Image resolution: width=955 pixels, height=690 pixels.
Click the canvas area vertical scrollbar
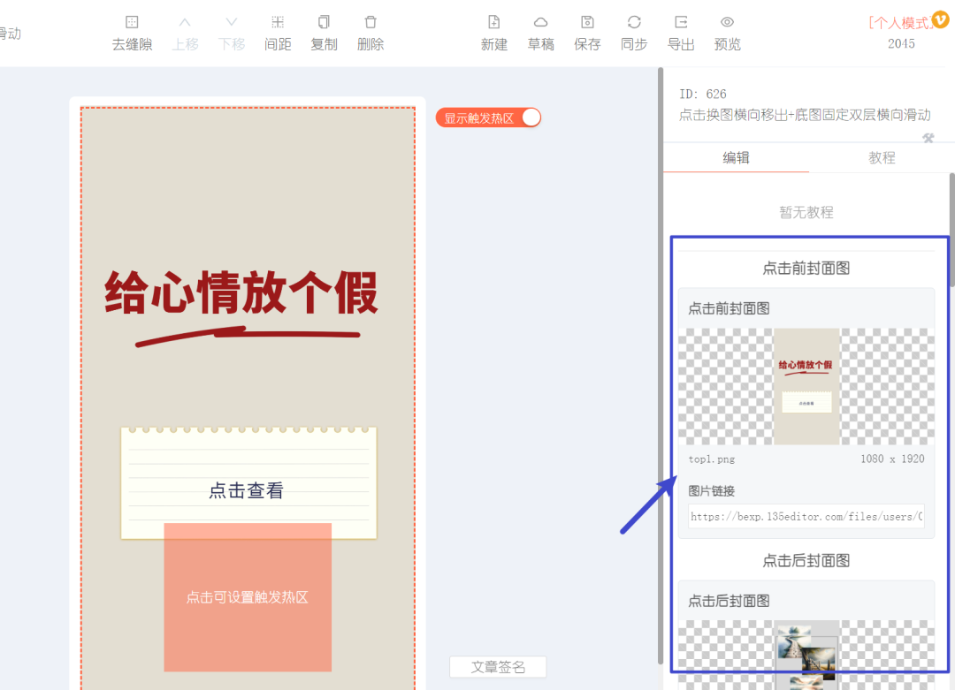661,367
